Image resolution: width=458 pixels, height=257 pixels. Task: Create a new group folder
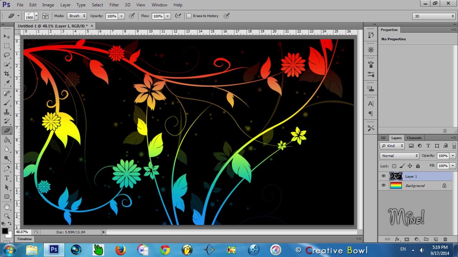point(426,239)
